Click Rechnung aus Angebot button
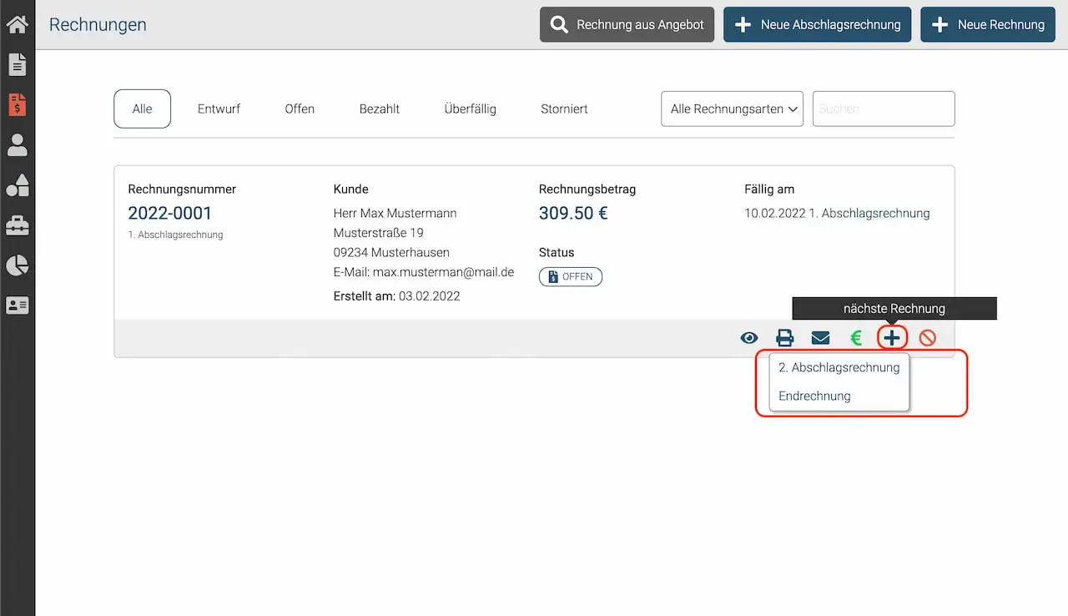 pos(627,25)
